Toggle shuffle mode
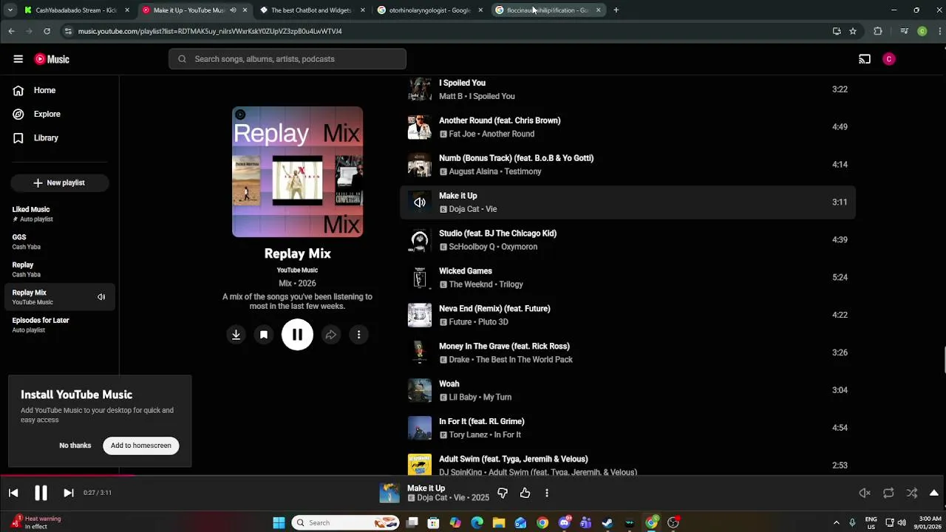 912,493
